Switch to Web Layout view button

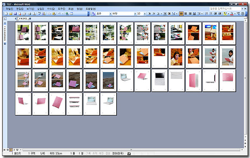(x=7, y=150)
